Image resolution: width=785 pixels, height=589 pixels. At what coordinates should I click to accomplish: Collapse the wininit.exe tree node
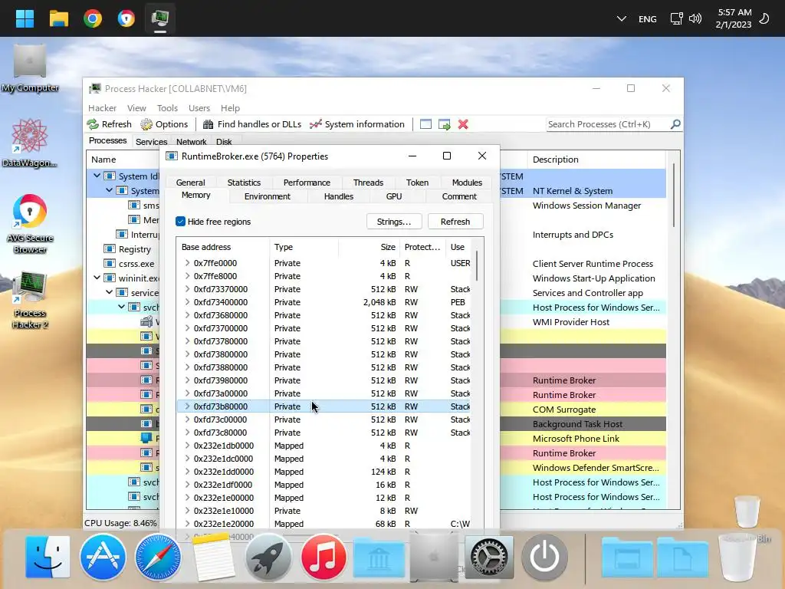pyautogui.click(x=97, y=278)
